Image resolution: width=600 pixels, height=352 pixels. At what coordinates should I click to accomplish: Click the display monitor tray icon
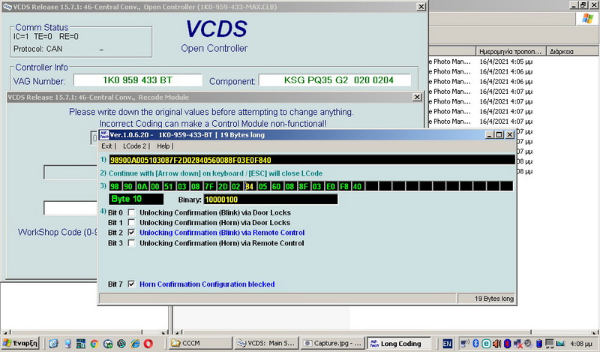(550, 343)
